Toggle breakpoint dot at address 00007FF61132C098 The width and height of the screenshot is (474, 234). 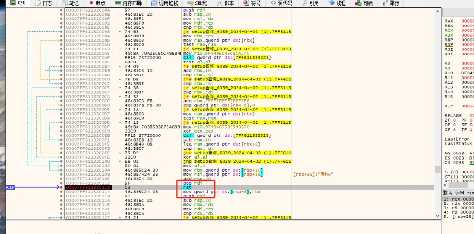coord(62,31)
